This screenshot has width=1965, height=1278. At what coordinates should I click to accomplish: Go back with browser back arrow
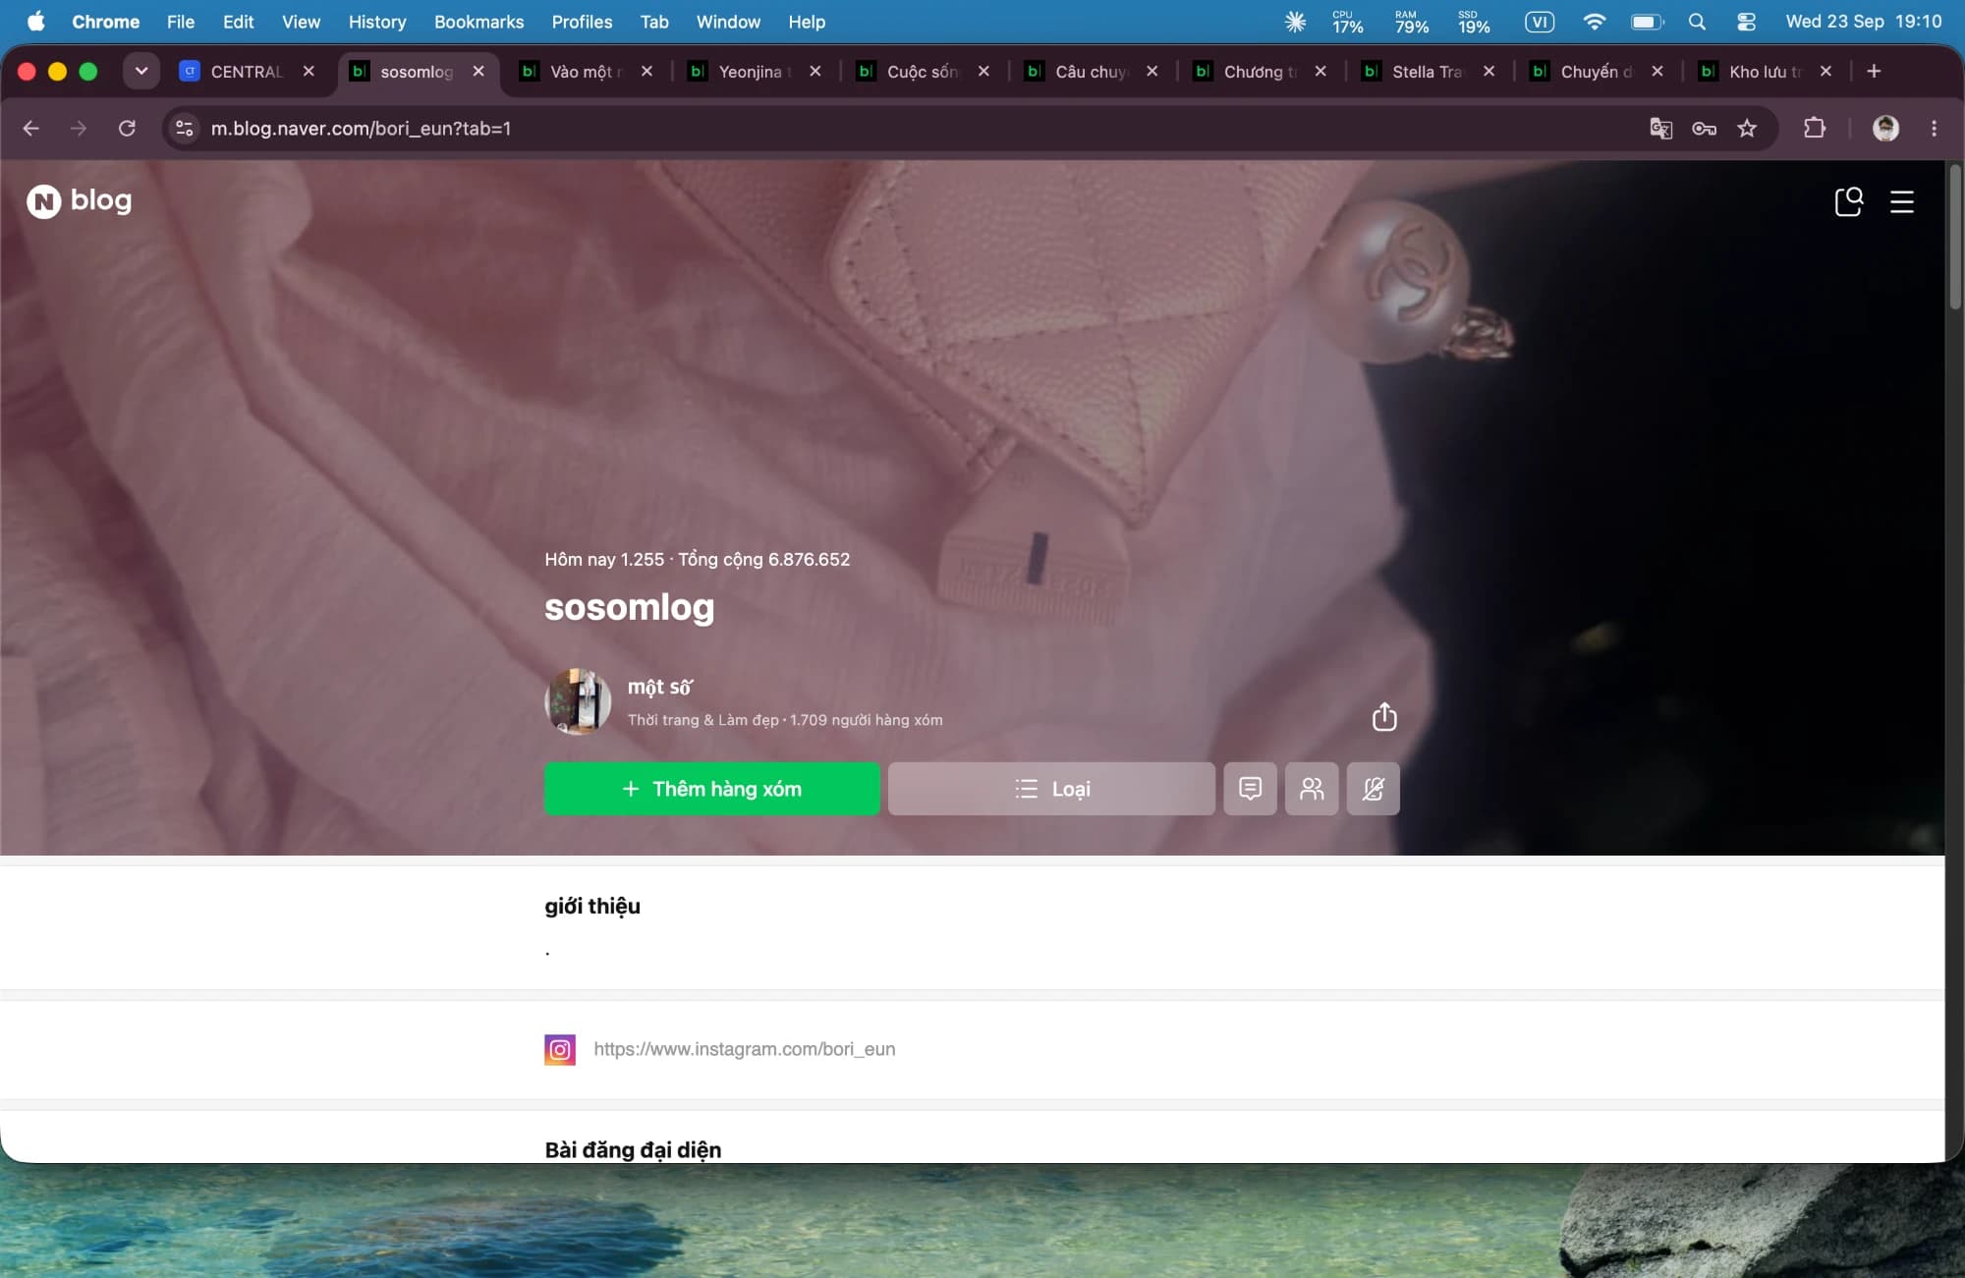point(31,128)
